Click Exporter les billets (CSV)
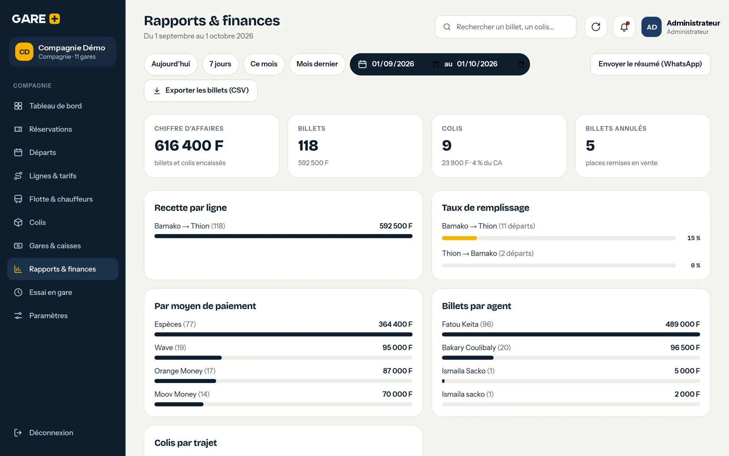Screen dimensions: 729x456 coord(200,90)
